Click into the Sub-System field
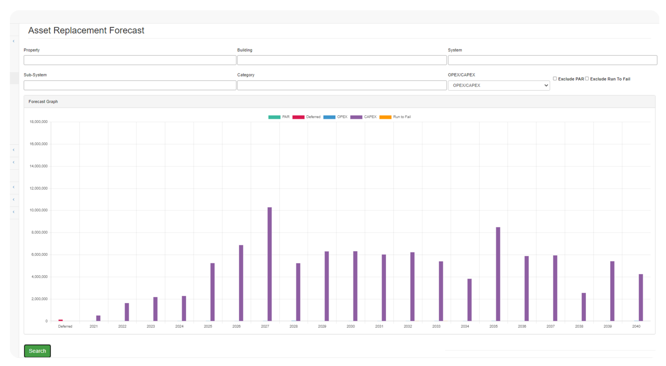Screen dimensions: 666x366 pyautogui.click(x=130, y=85)
